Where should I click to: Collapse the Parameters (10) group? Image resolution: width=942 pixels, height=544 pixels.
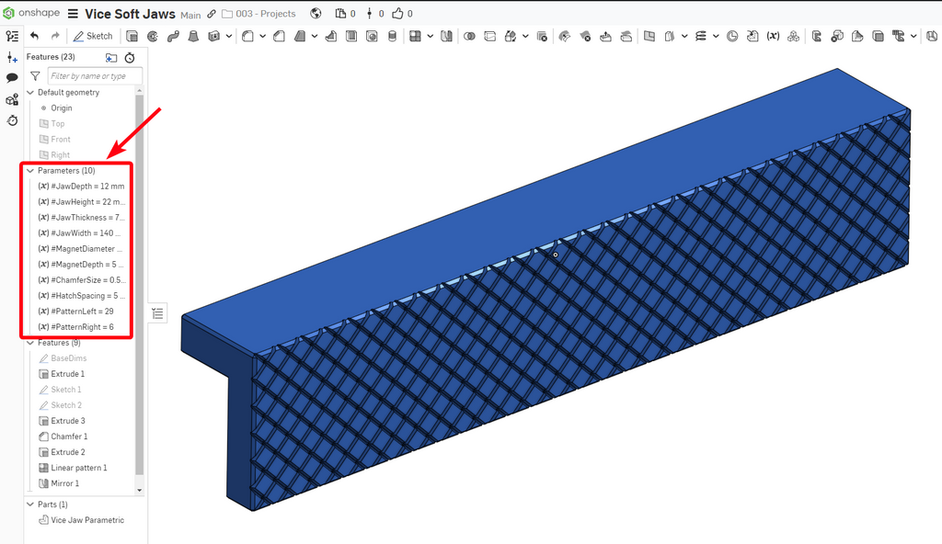pos(30,171)
